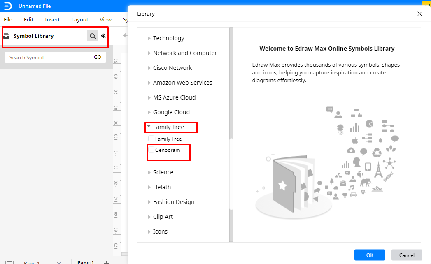Expand the Helath category
431x264 pixels.
pyautogui.click(x=149, y=188)
